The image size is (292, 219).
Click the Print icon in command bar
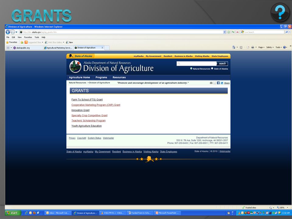[x=252, y=47]
